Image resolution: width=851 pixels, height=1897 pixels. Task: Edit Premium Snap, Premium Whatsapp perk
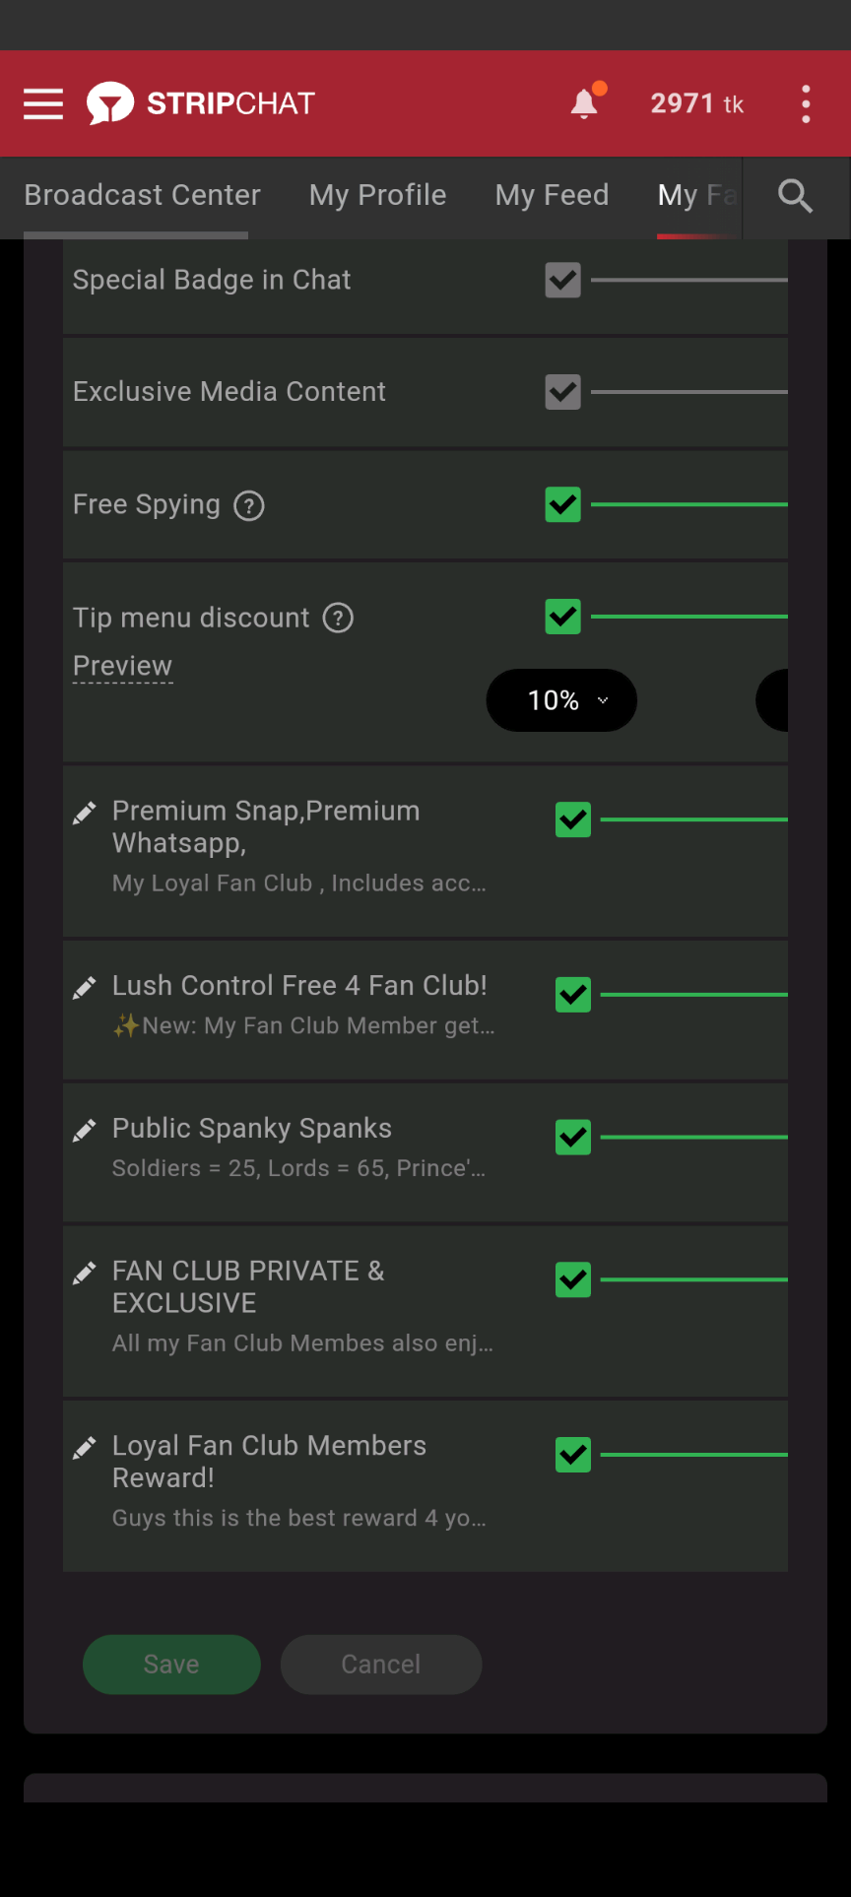(x=85, y=813)
